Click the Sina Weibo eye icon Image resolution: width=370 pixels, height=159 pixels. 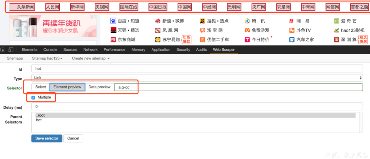(158, 21)
